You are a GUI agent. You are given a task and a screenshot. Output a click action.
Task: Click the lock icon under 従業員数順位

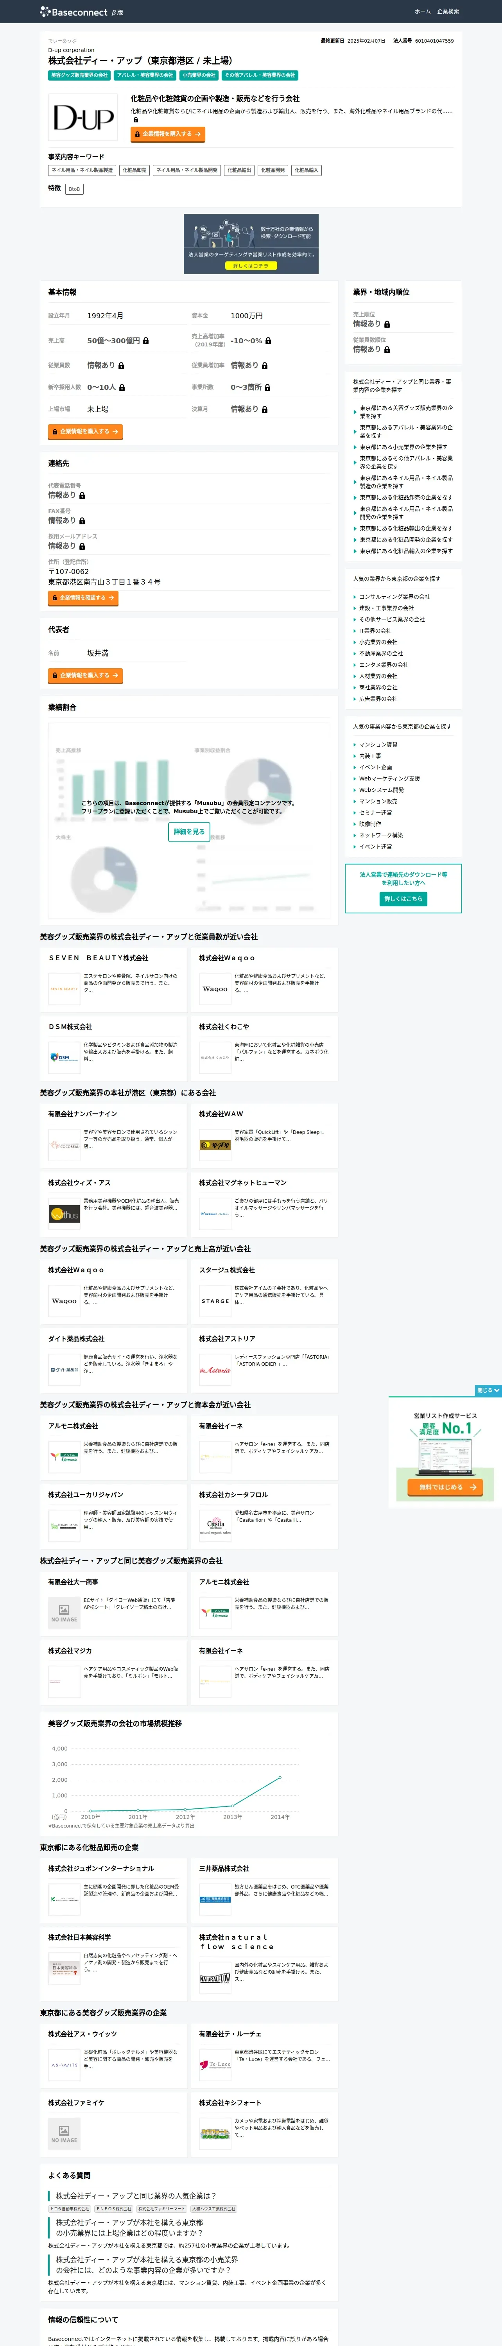point(387,350)
